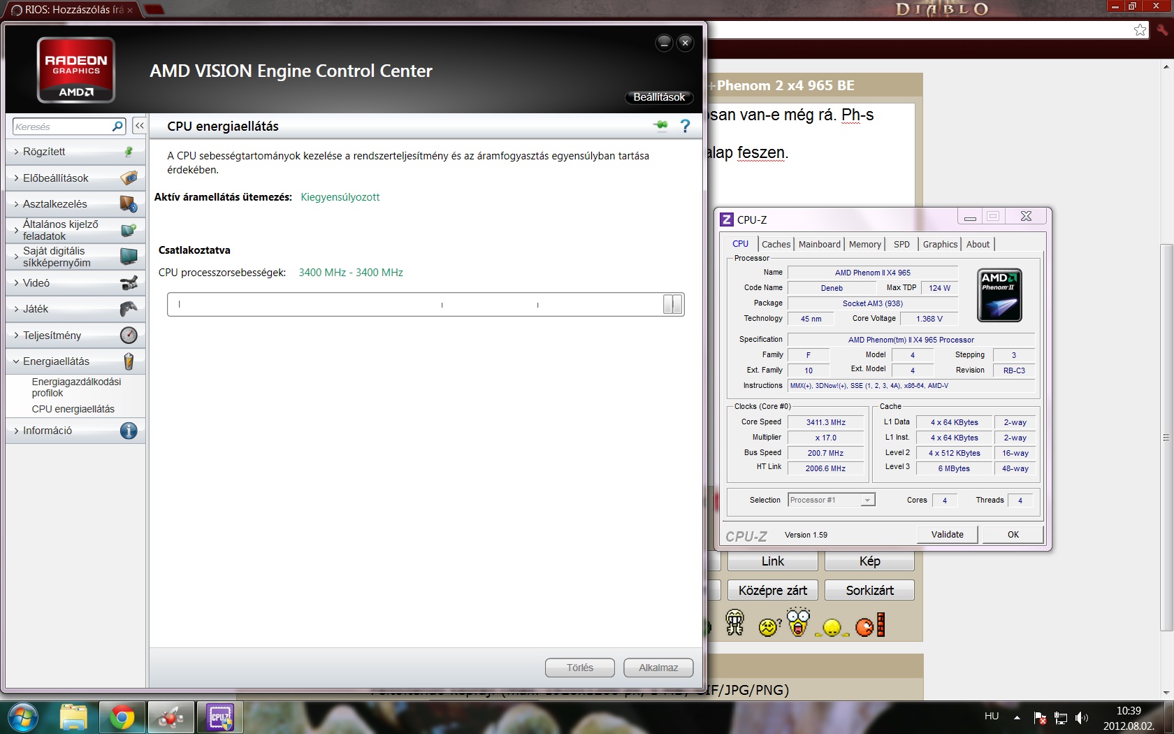Viewport: 1174px width, 734px height.
Task: Focus the Keresés search field
Action: click(x=63, y=127)
